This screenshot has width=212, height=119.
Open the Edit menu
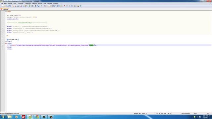5,4
